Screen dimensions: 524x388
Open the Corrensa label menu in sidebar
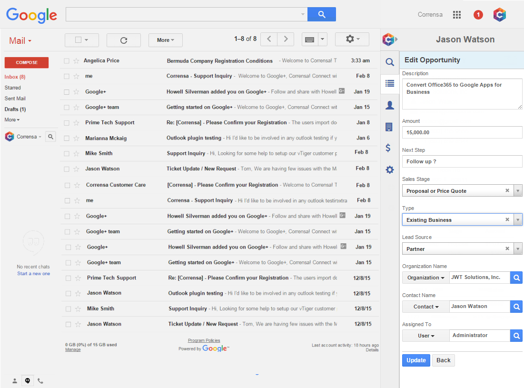coord(29,137)
